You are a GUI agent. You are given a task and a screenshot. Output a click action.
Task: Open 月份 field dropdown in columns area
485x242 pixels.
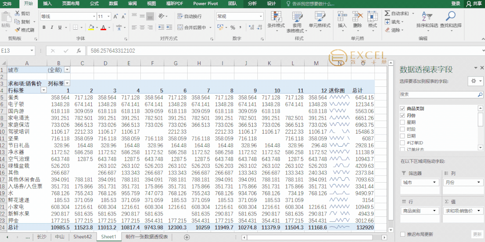pyautogui.click(x=478, y=182)
